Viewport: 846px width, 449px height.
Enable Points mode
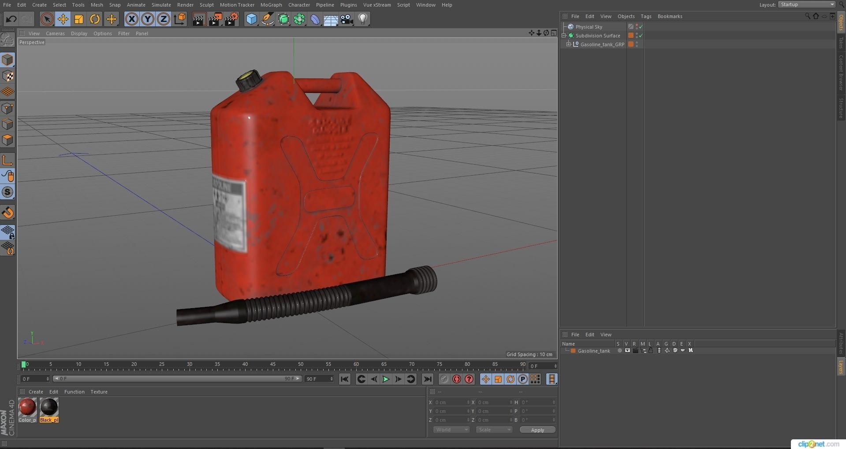click(8, 108)
